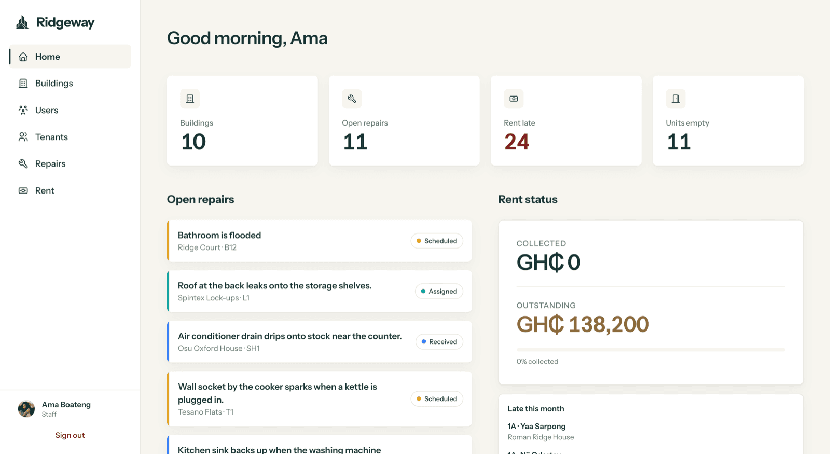Open the air conditioner drain drips repair
Screen dimensions: 830x454
click(x=320, y=341)
